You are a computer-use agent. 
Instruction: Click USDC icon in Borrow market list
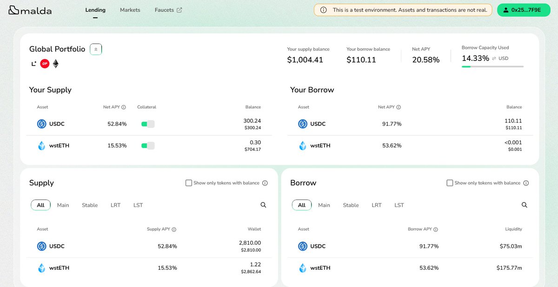coord(303,246)
